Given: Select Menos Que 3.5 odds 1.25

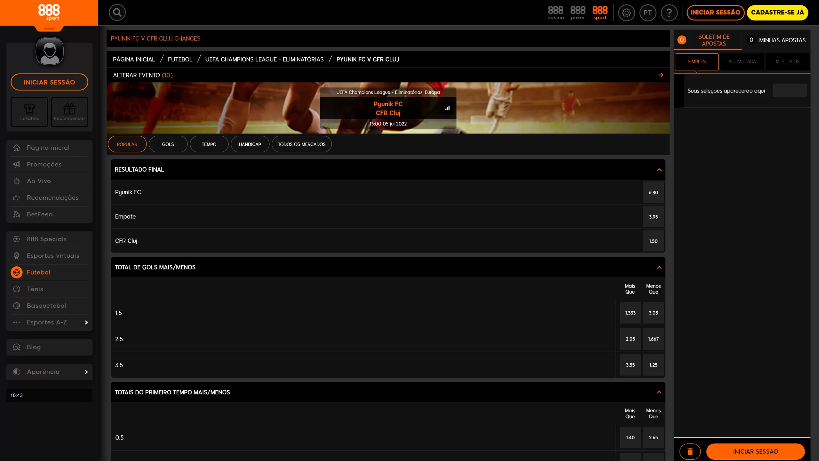Looking at the screenshot, I should (x=653, y=365).
